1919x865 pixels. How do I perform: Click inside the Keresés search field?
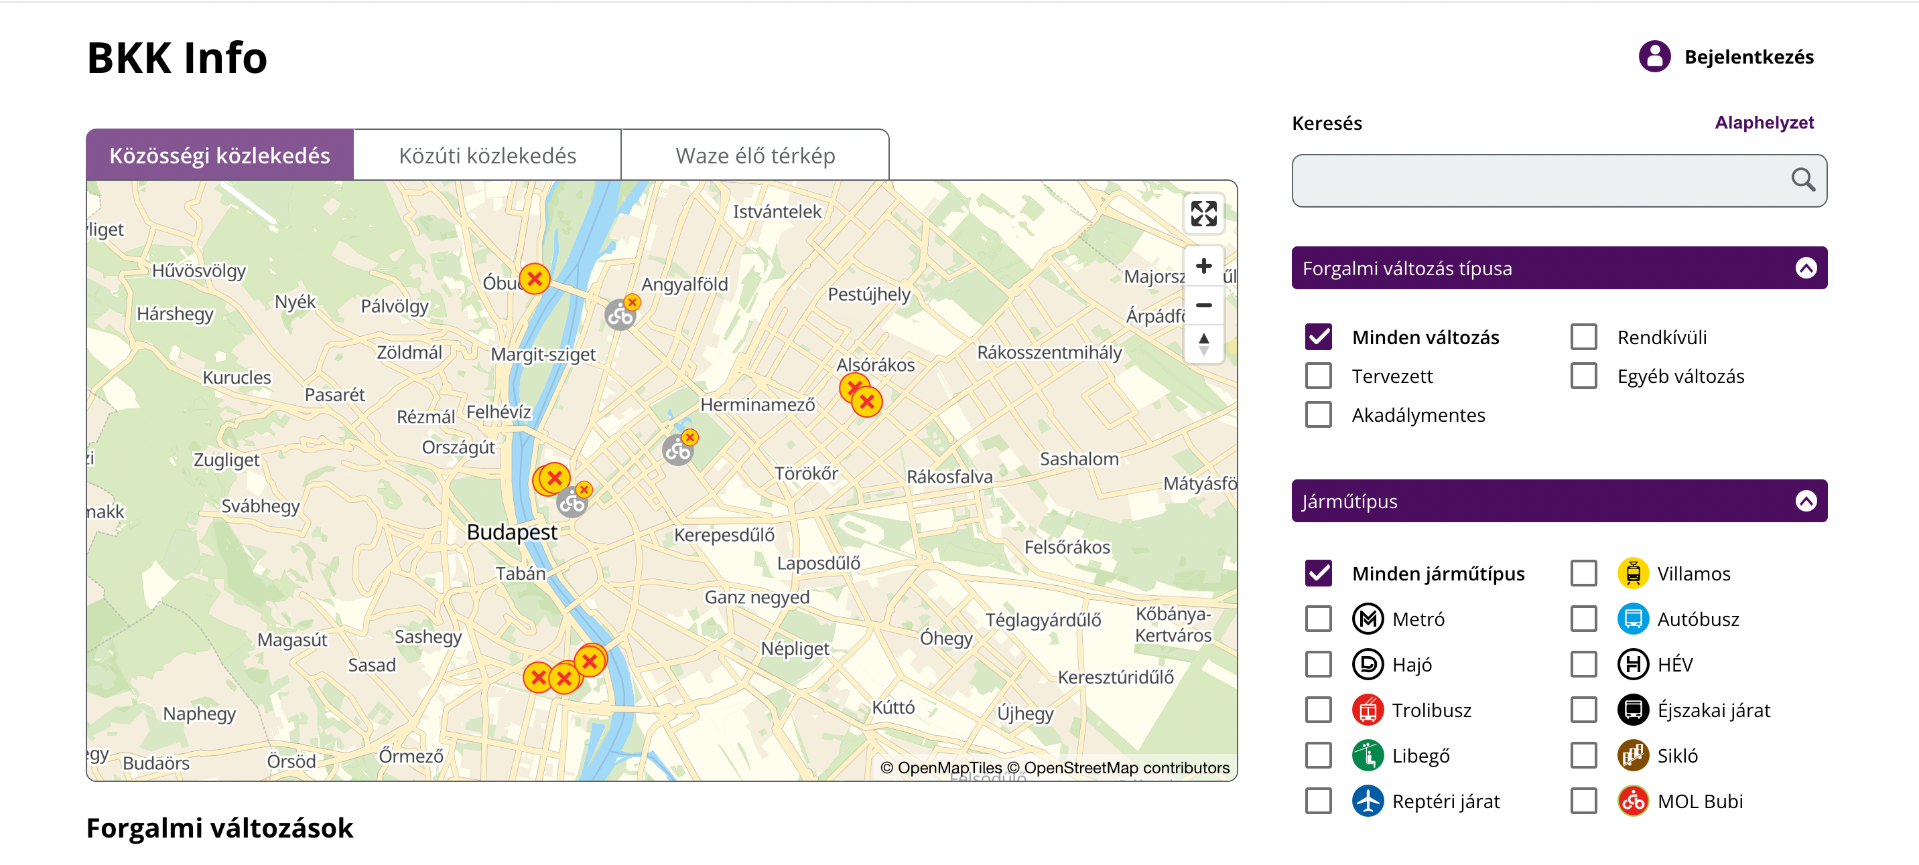1559,180
